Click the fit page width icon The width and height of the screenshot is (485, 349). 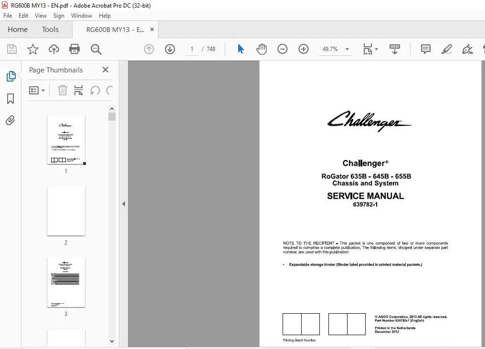tap(368, 49)
